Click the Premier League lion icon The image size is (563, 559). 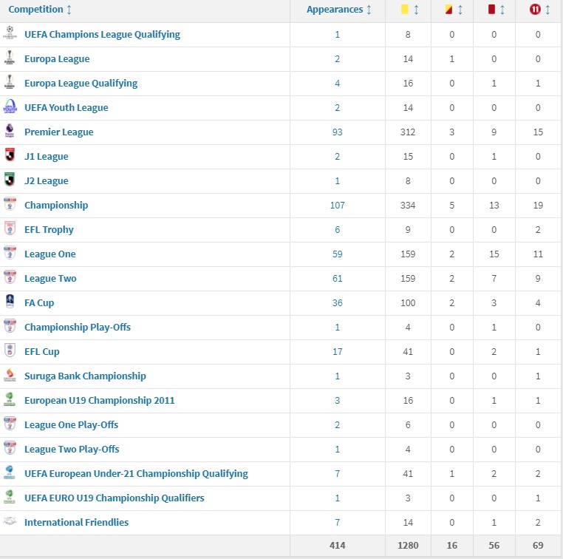tap(10, 131)
